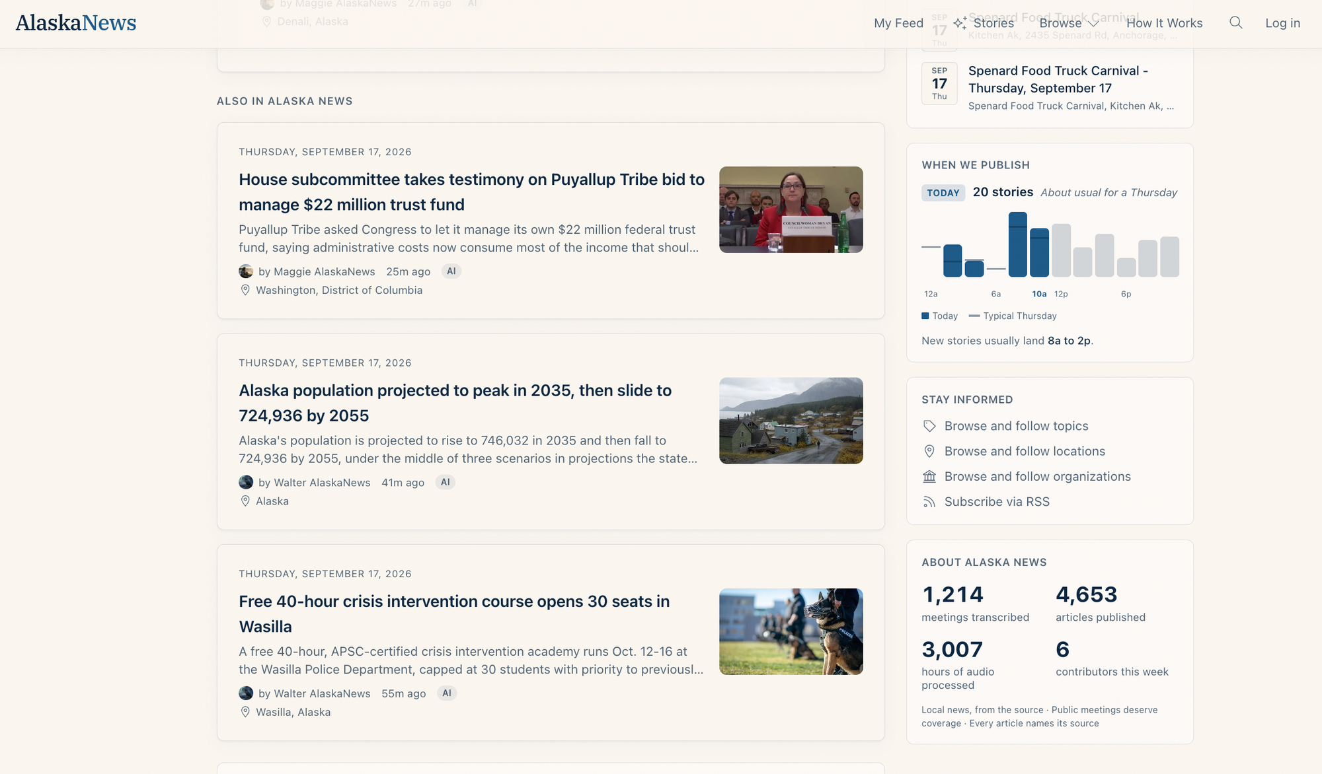Click the 'ALSO IN ALASKA NEWS' heading

pos(284,101)
